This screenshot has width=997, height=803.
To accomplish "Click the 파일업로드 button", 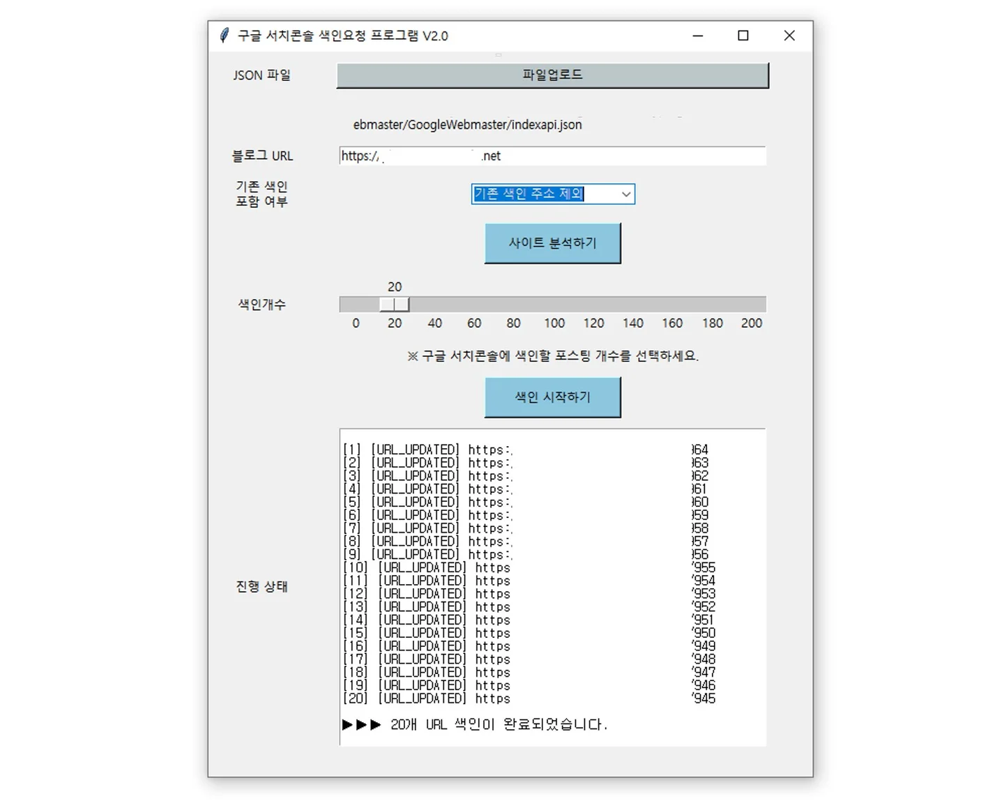I will click(552, 75).
